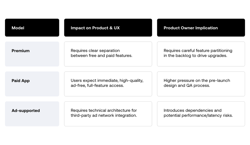The height and width of the screenshot is (145, 250).
Task: Click the text "Requires technical architecture for"
Action: [x=104, y=111]
